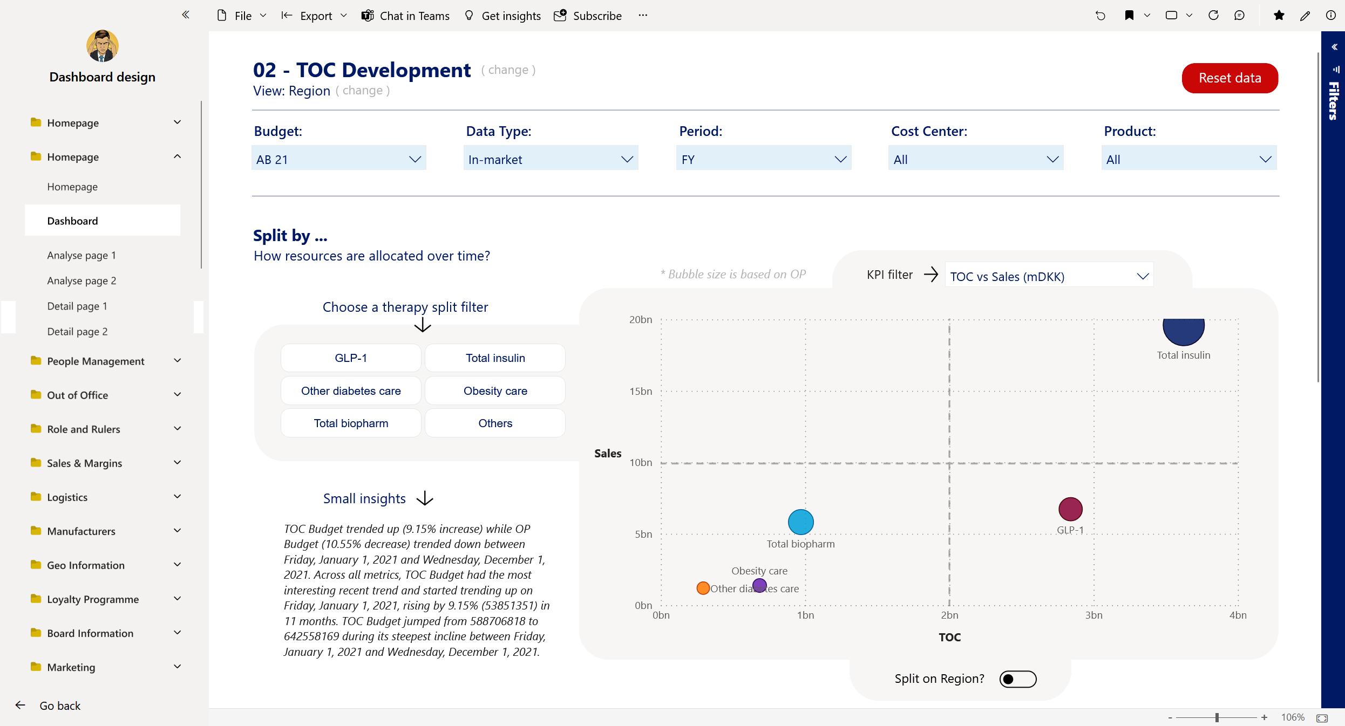Click the Go back link
1345x726 pixels.
pyautogui.click(x=59, y=706)
